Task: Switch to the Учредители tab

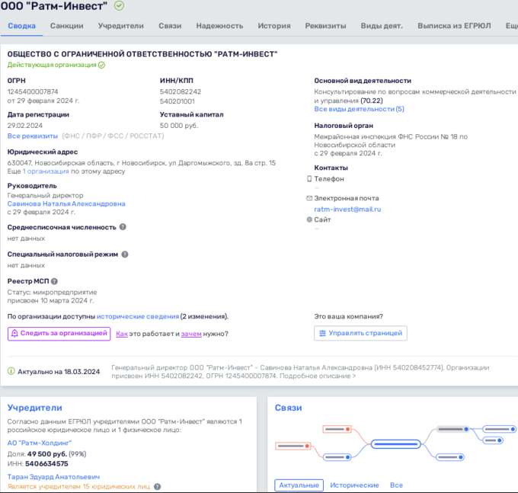Action: tap(121, 26)
